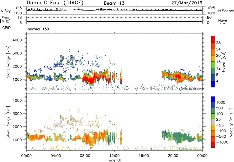Click the '16:00' time axis tick label
This screenshot has height=162, width=234.
tap(144, 156)
